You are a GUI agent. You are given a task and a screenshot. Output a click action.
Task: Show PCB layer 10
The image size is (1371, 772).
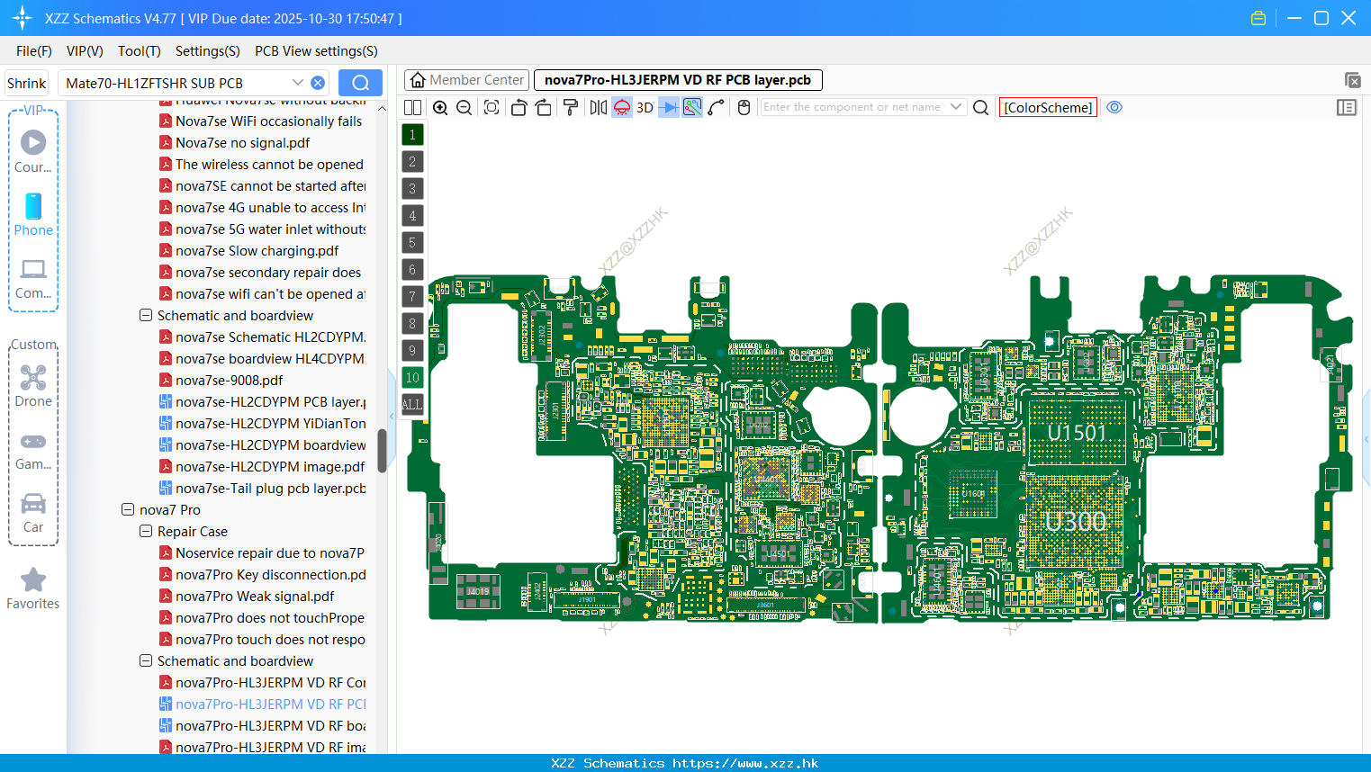(412, 378)
